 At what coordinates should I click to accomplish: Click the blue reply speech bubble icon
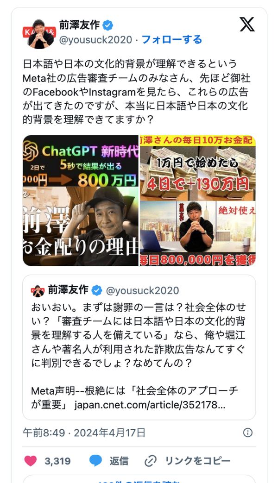point(95,461)
